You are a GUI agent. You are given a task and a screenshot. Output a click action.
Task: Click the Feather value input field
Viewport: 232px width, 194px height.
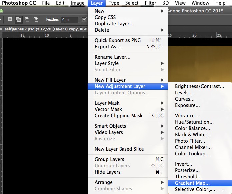70,20
